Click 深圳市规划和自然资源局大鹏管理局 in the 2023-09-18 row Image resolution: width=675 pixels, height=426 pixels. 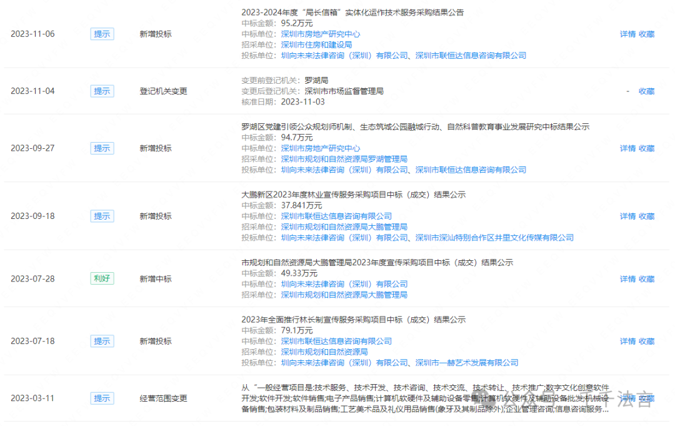click(344, 227)
